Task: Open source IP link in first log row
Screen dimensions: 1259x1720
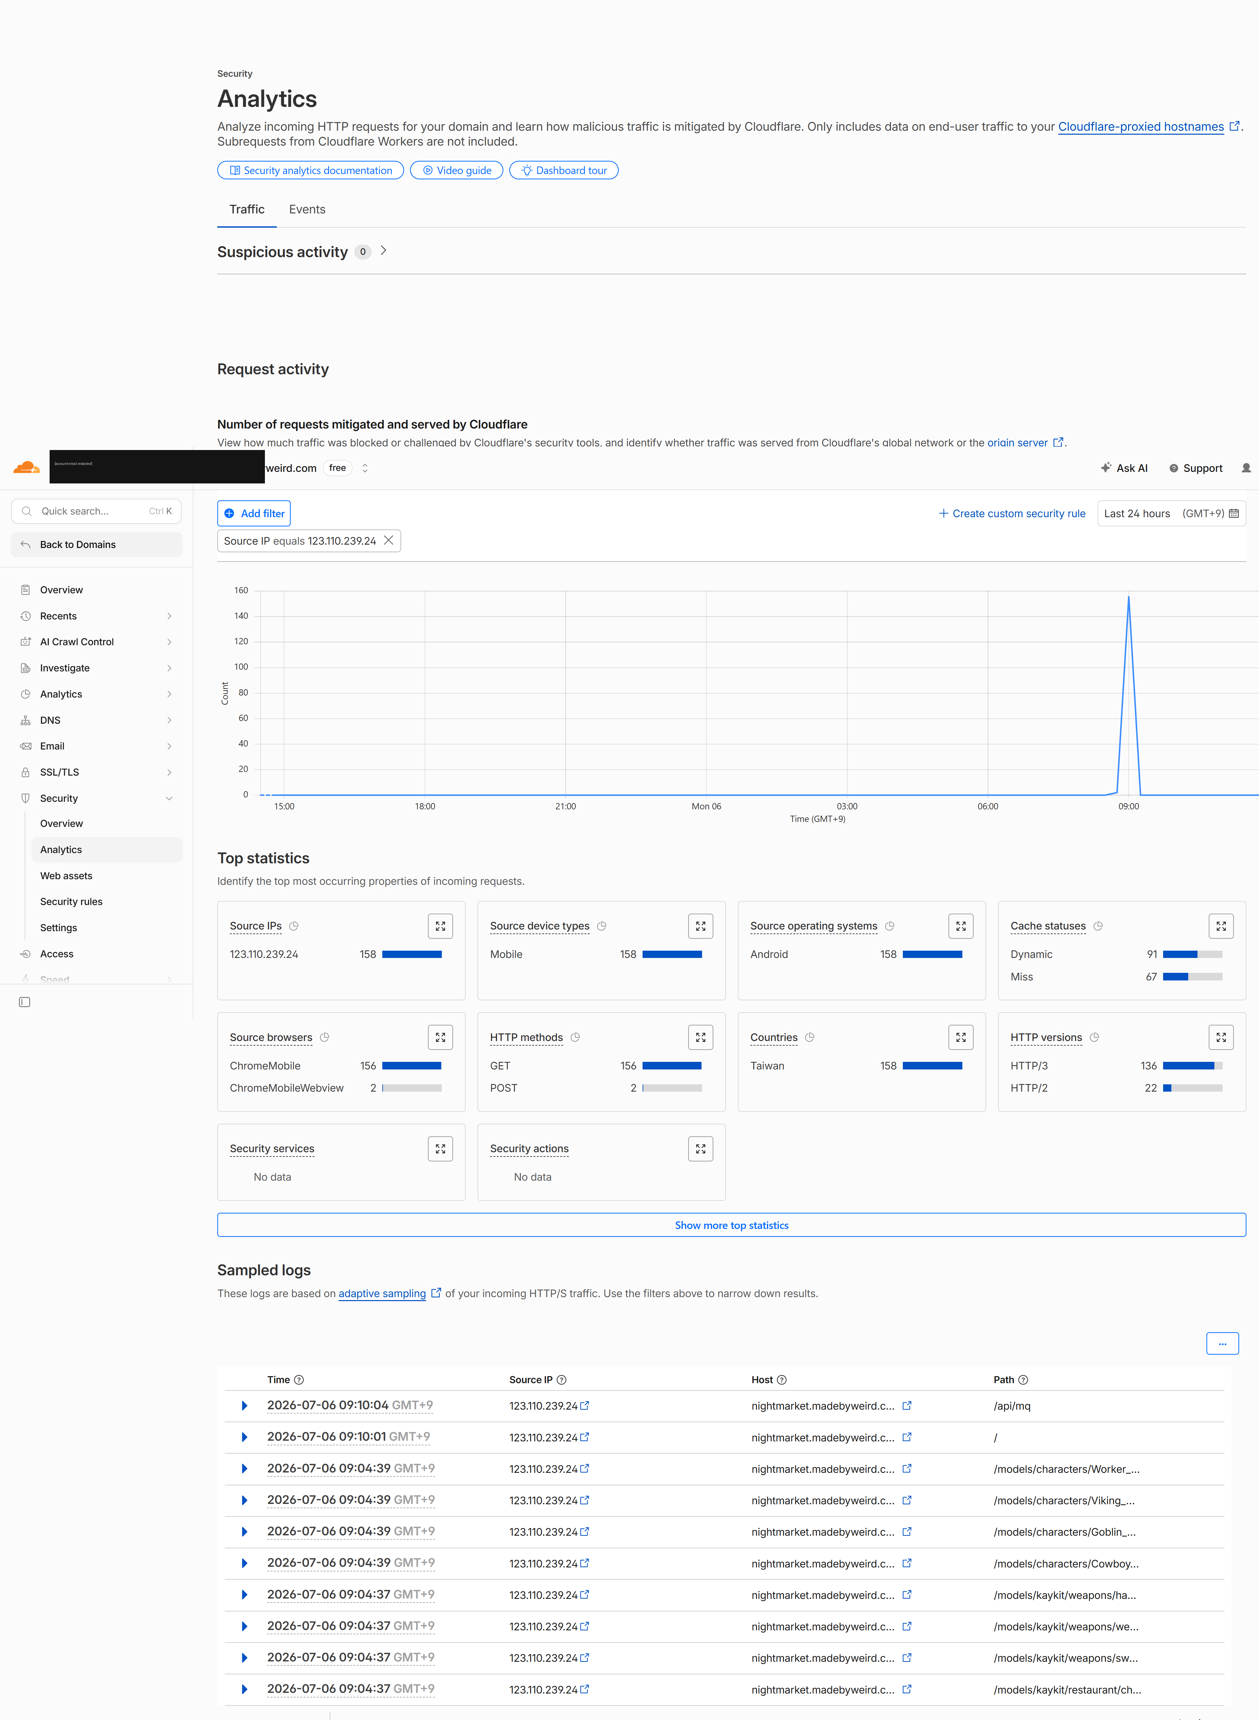Action: click(x=585, y=1405)
